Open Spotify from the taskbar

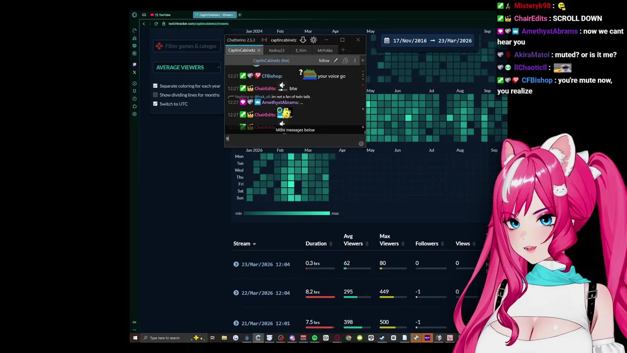pyautogui.click(x=314, y=338)
